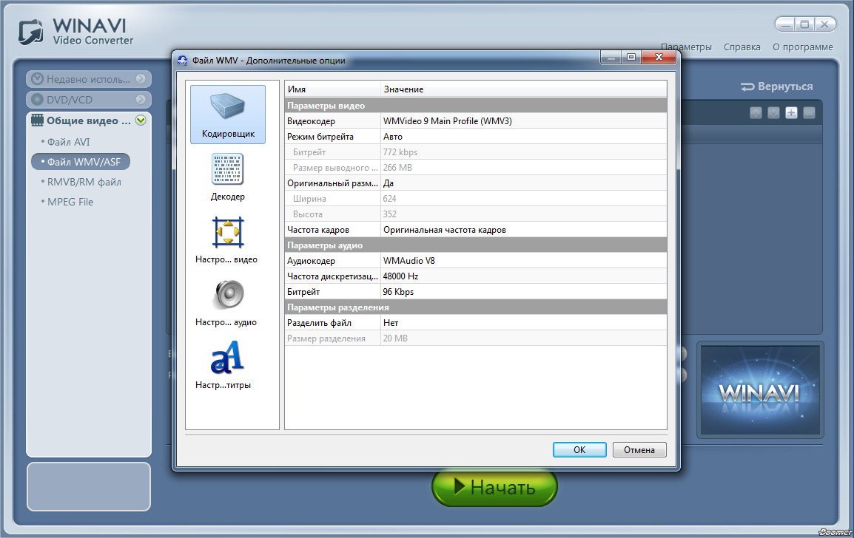Open the Видеокодер WMVideo 9 value
Image resolution: width=854 pixels, height=538 pixels.
(x=523, y=120)
